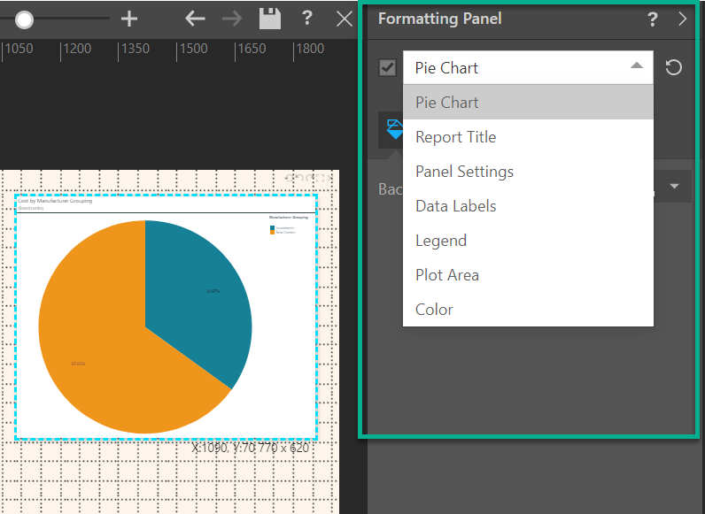This screenshot has width=705, height=514.
Task: Open the dropdown arrow right of Background
Action: tap(675, 187)
